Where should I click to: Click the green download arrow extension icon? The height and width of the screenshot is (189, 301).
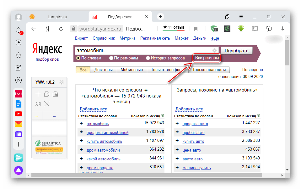point(241,29)
